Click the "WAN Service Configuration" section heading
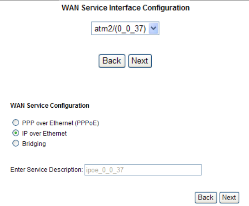249x206 pixels. pyautogui.click(x=50, y=106)
